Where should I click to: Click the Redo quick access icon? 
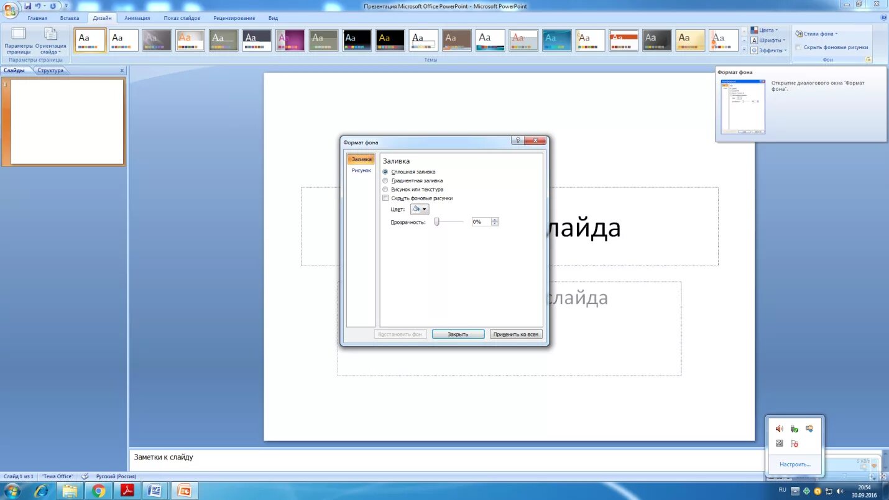coord(52,6)
